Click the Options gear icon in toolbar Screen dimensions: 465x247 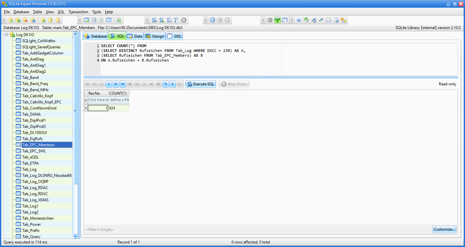[x=270, y=20]
